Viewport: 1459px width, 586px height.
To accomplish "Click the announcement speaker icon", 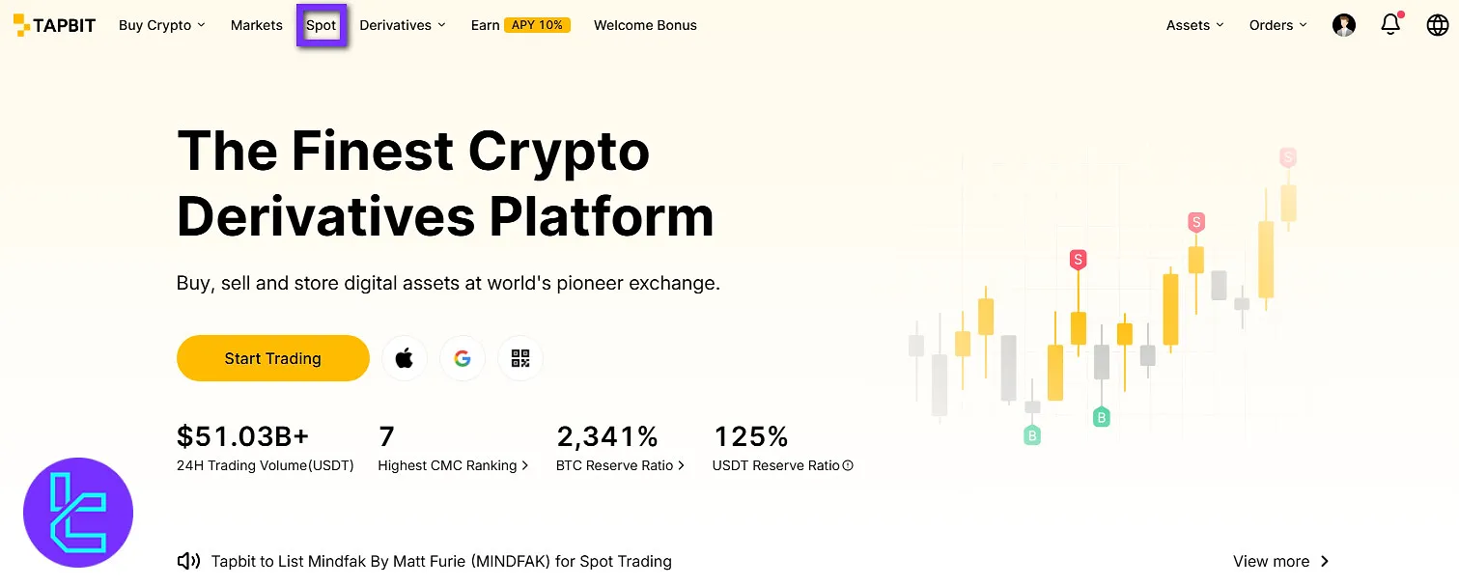I will pos(188,561).
